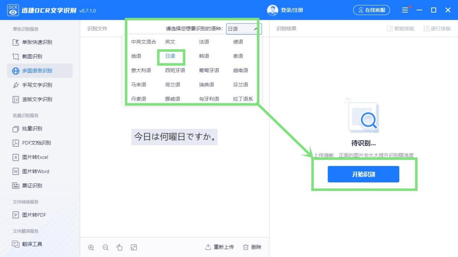Viewport: 458px width, 257px height.
Task: Choose 意大利语 from language list
Action: pos(141,70)
